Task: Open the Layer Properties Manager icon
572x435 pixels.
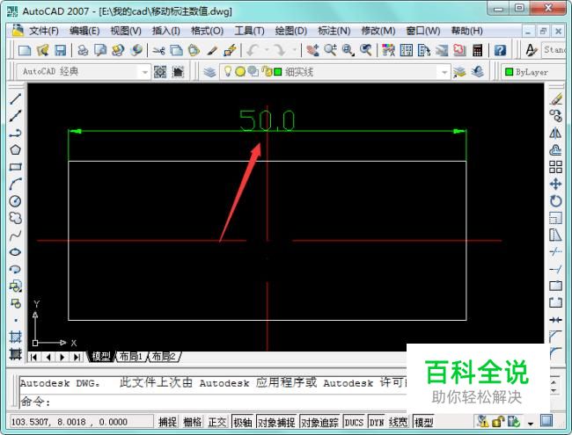Action: coord(209,72)
